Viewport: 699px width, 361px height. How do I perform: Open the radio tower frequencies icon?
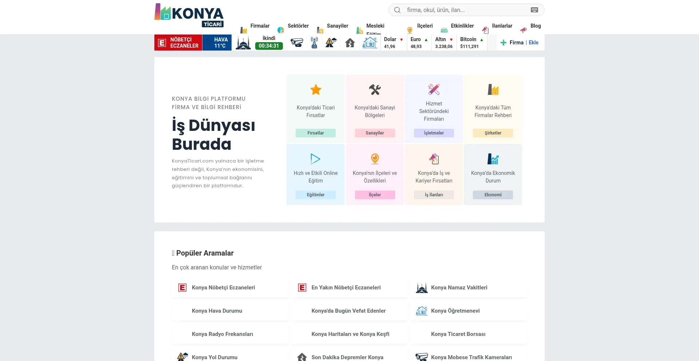314,43
